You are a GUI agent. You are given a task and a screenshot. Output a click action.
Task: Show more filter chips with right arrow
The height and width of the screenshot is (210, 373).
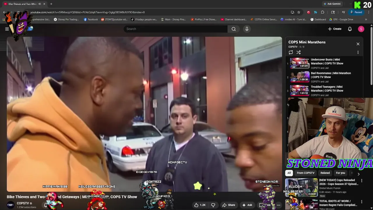[358, 174]
